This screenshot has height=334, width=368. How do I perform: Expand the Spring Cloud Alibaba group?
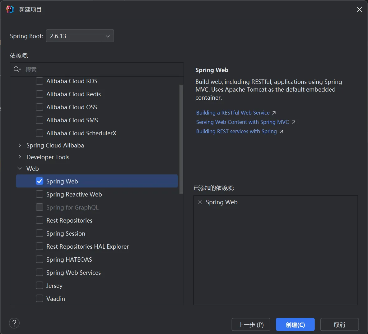click(x=20, y=145)
